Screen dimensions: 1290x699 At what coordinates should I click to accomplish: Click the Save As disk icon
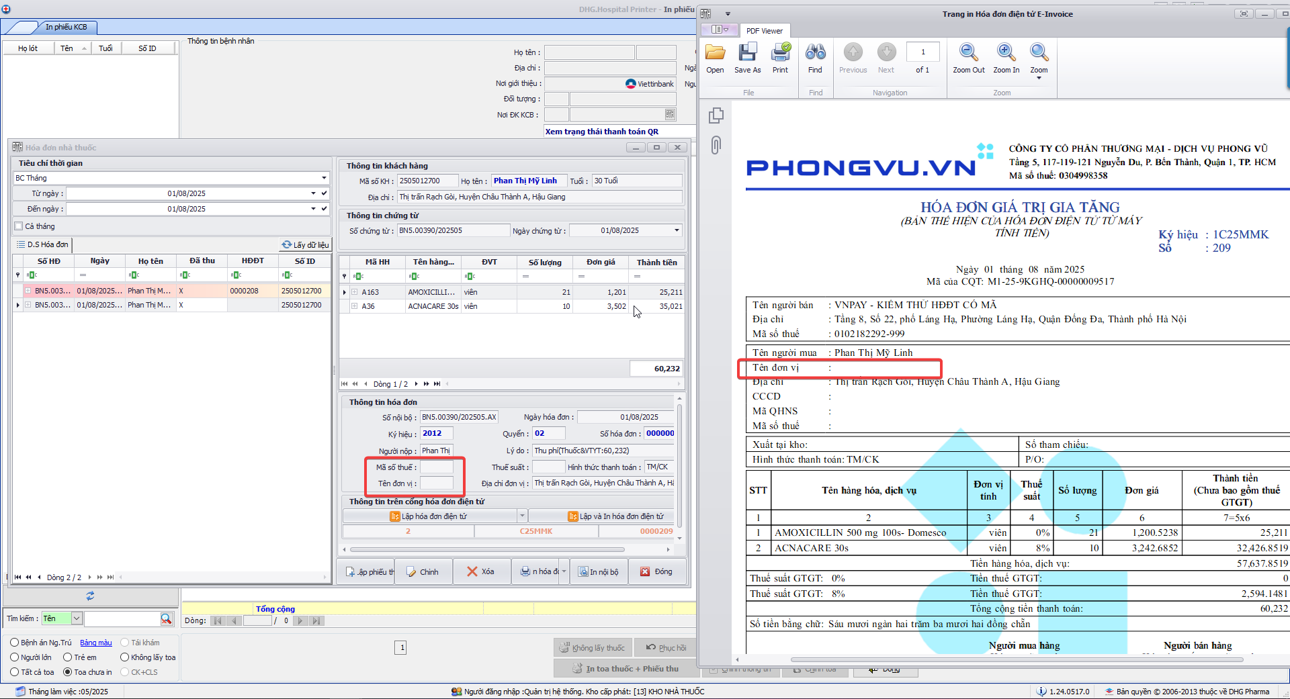coord(747,52)
